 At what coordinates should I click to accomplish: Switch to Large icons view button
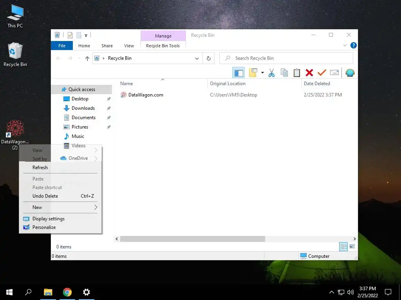click(352, 246)
